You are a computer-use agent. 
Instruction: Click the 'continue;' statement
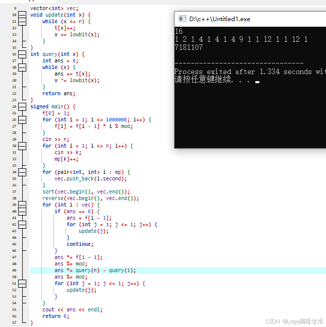pos(80,244)
